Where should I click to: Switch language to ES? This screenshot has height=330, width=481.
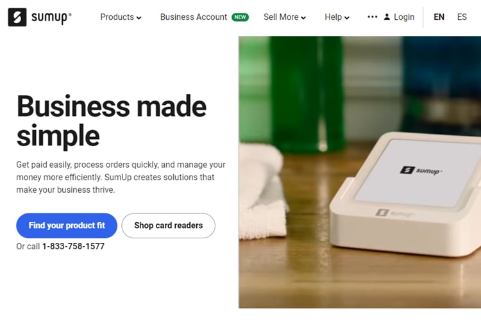(462, 17)
